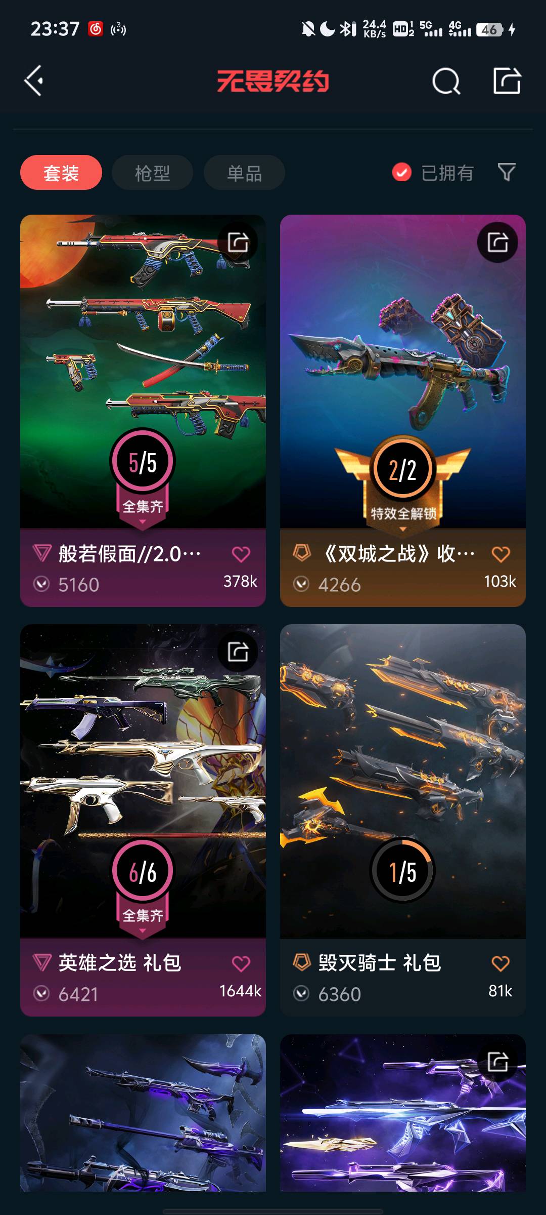Open the filter funnel icon
The width and height of the screenshot is (546, 1215).
(x=507, y=172)
